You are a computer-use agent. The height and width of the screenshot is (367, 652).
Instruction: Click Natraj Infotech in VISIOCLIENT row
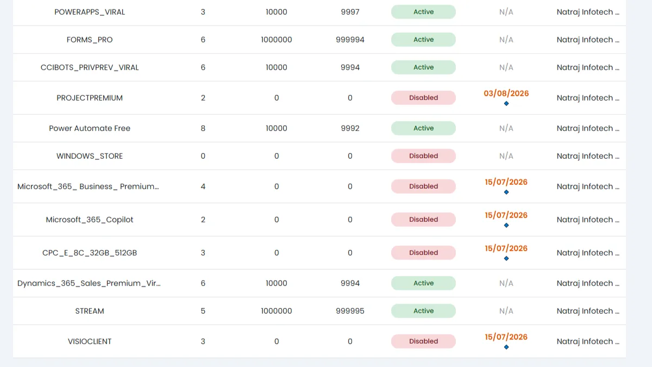(x=588, y=341)
